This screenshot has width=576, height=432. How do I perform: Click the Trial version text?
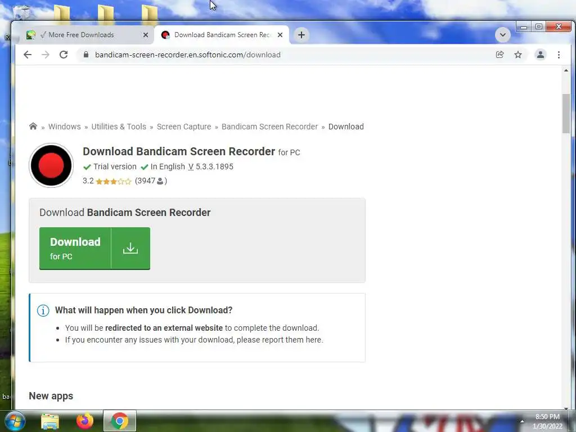tap(115, 166)
